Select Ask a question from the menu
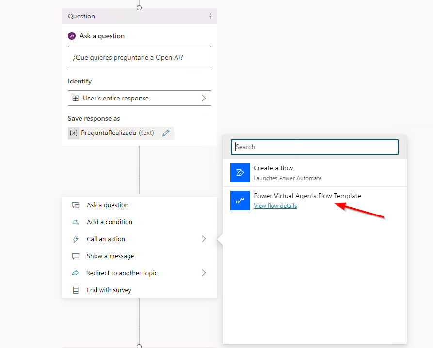Viewport: 433px width, 348px height. coord(108,205)
